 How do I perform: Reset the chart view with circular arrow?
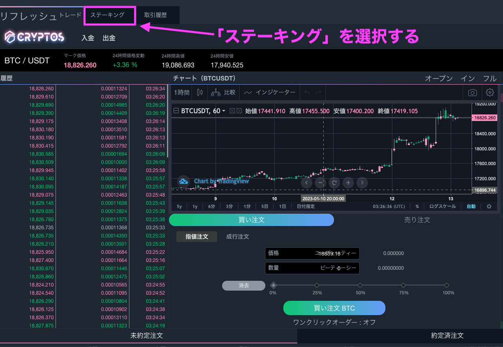(x=334, y=183)
